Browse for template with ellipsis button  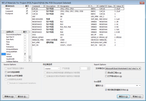coord(140,86)
